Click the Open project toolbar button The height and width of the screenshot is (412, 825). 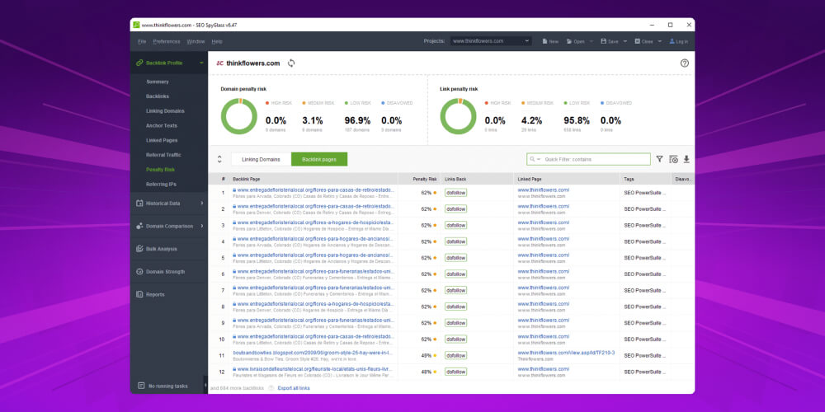pyautogui.click(x=576, y=41)
